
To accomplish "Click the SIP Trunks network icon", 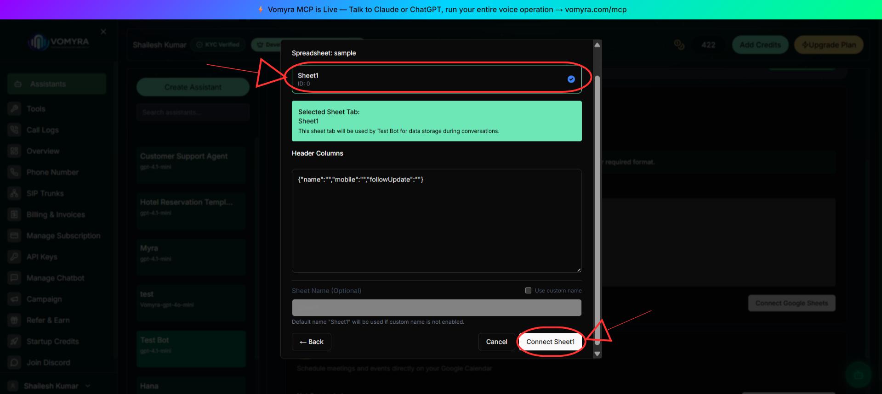I will 15,193.
